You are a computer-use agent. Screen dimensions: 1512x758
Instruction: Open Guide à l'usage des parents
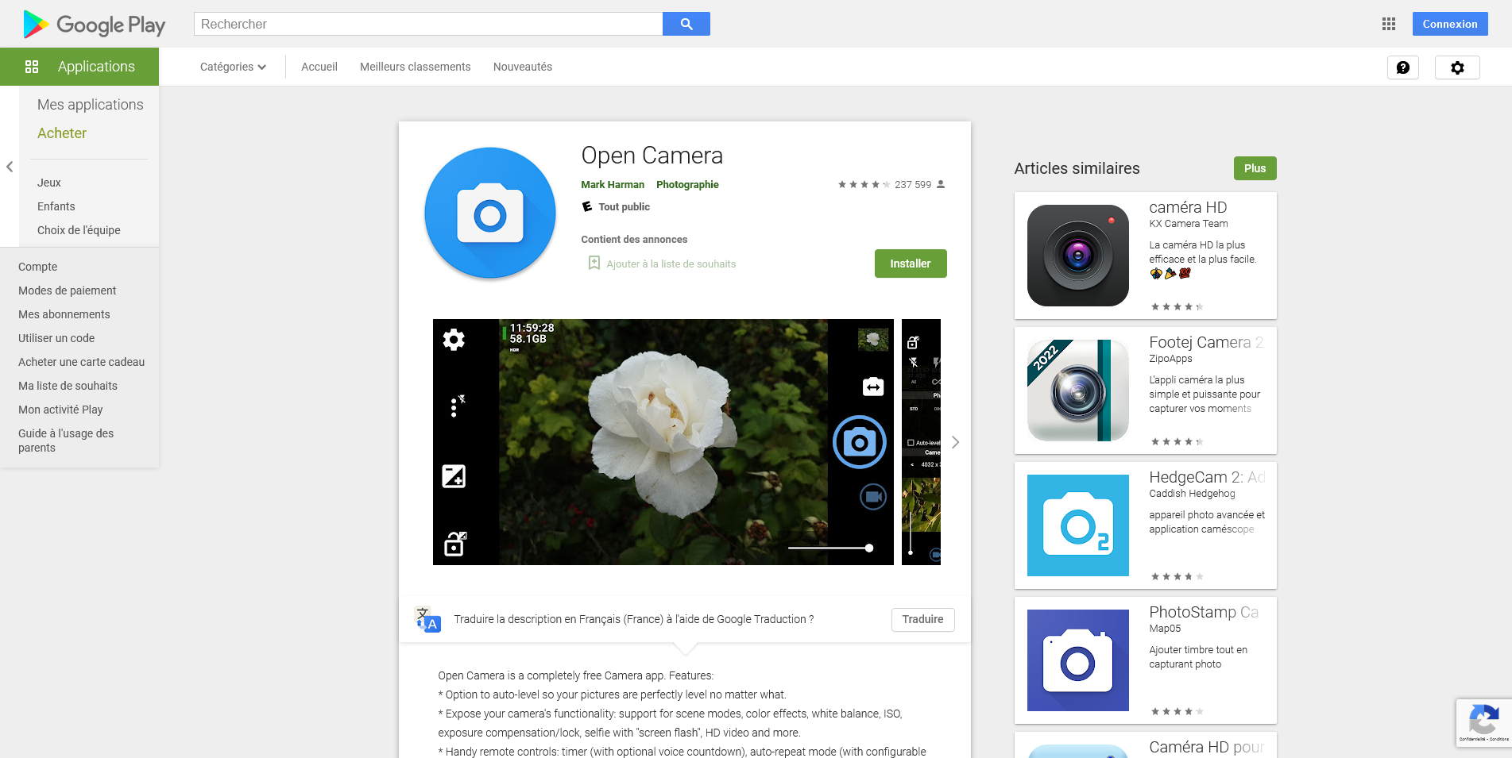pyautogui.click(x=66, y=441)
